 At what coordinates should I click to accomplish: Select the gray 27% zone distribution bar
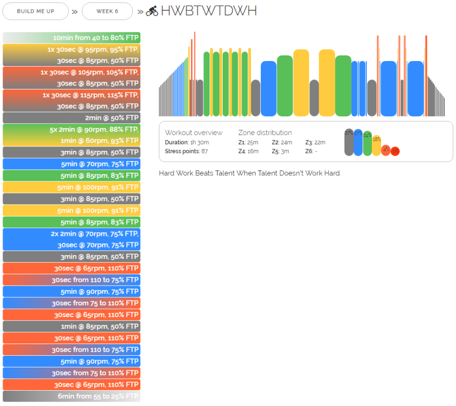[349, 142]
